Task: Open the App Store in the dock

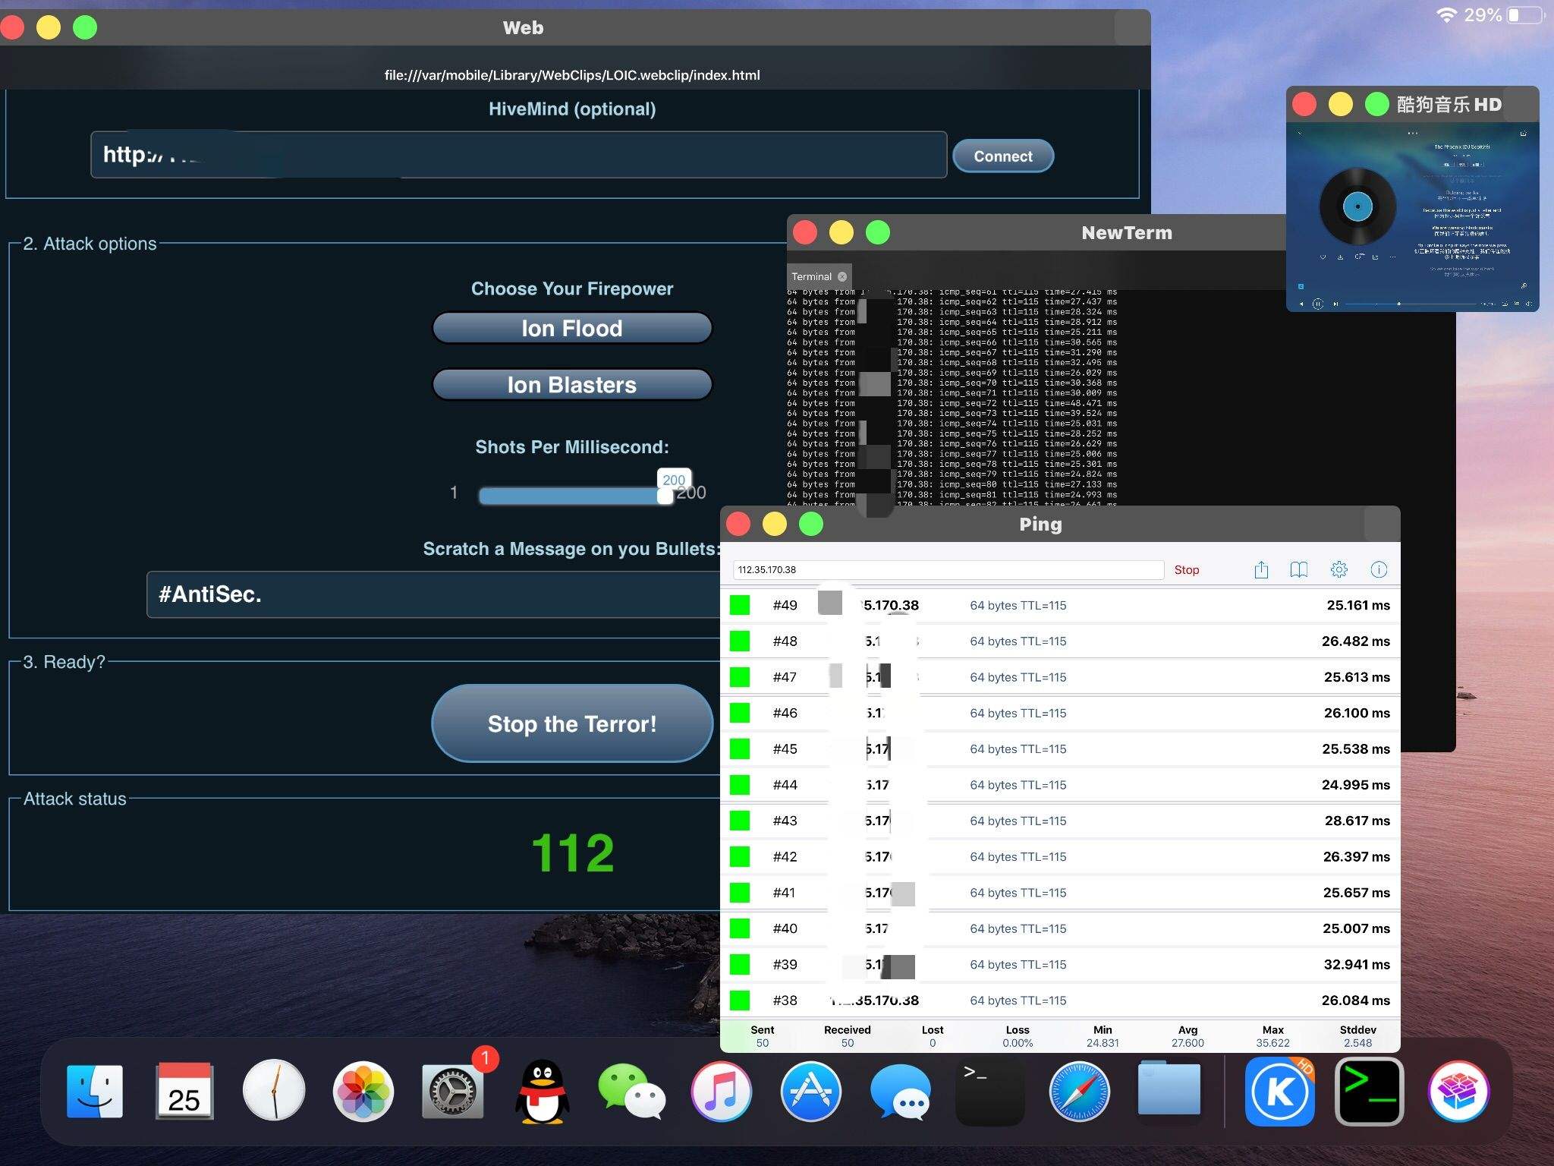Action: [811, 1092]
